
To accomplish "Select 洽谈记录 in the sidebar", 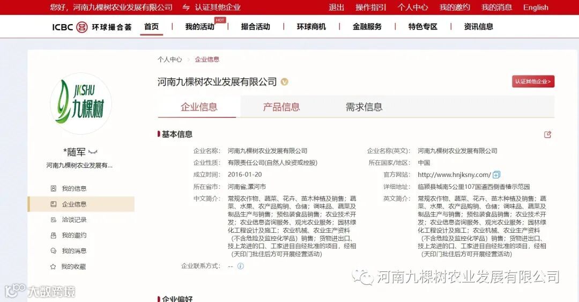I will point(74,219).
